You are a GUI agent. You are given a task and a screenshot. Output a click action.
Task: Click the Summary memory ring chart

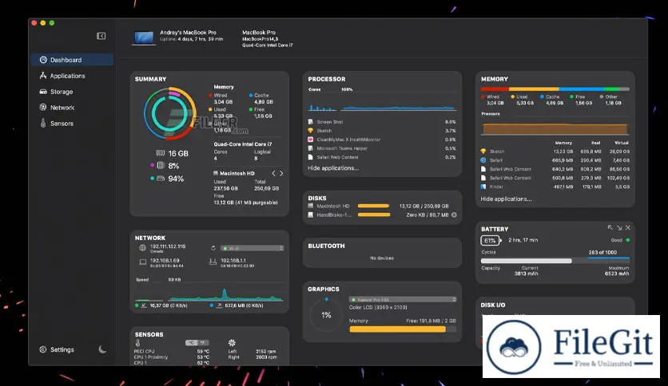coord(170,113)
